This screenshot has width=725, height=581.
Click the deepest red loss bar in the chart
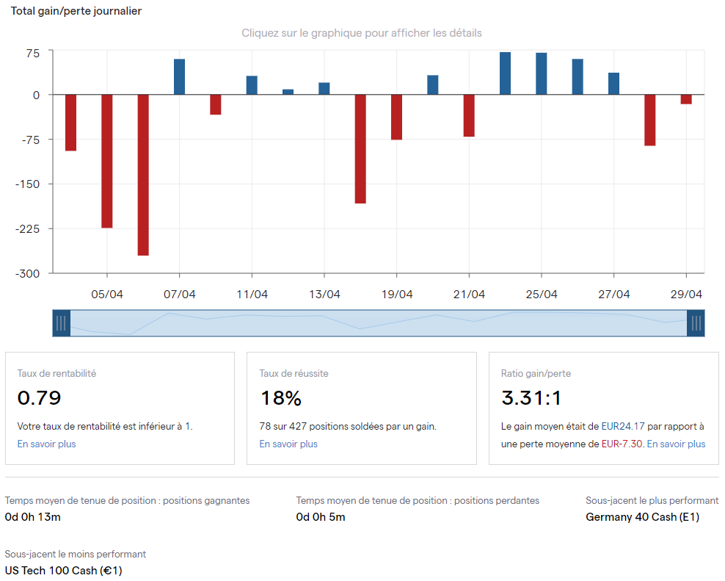pyautogui.click(x=143, y=175)
